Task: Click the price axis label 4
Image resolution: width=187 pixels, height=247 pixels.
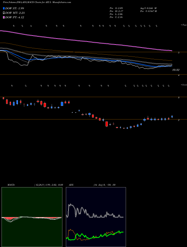Action: (x=179, y=75)
